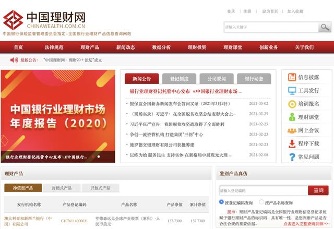Click the 设为首页 link
The width and height of the screenshot is (334, 229).
click(x=270, y=11)
